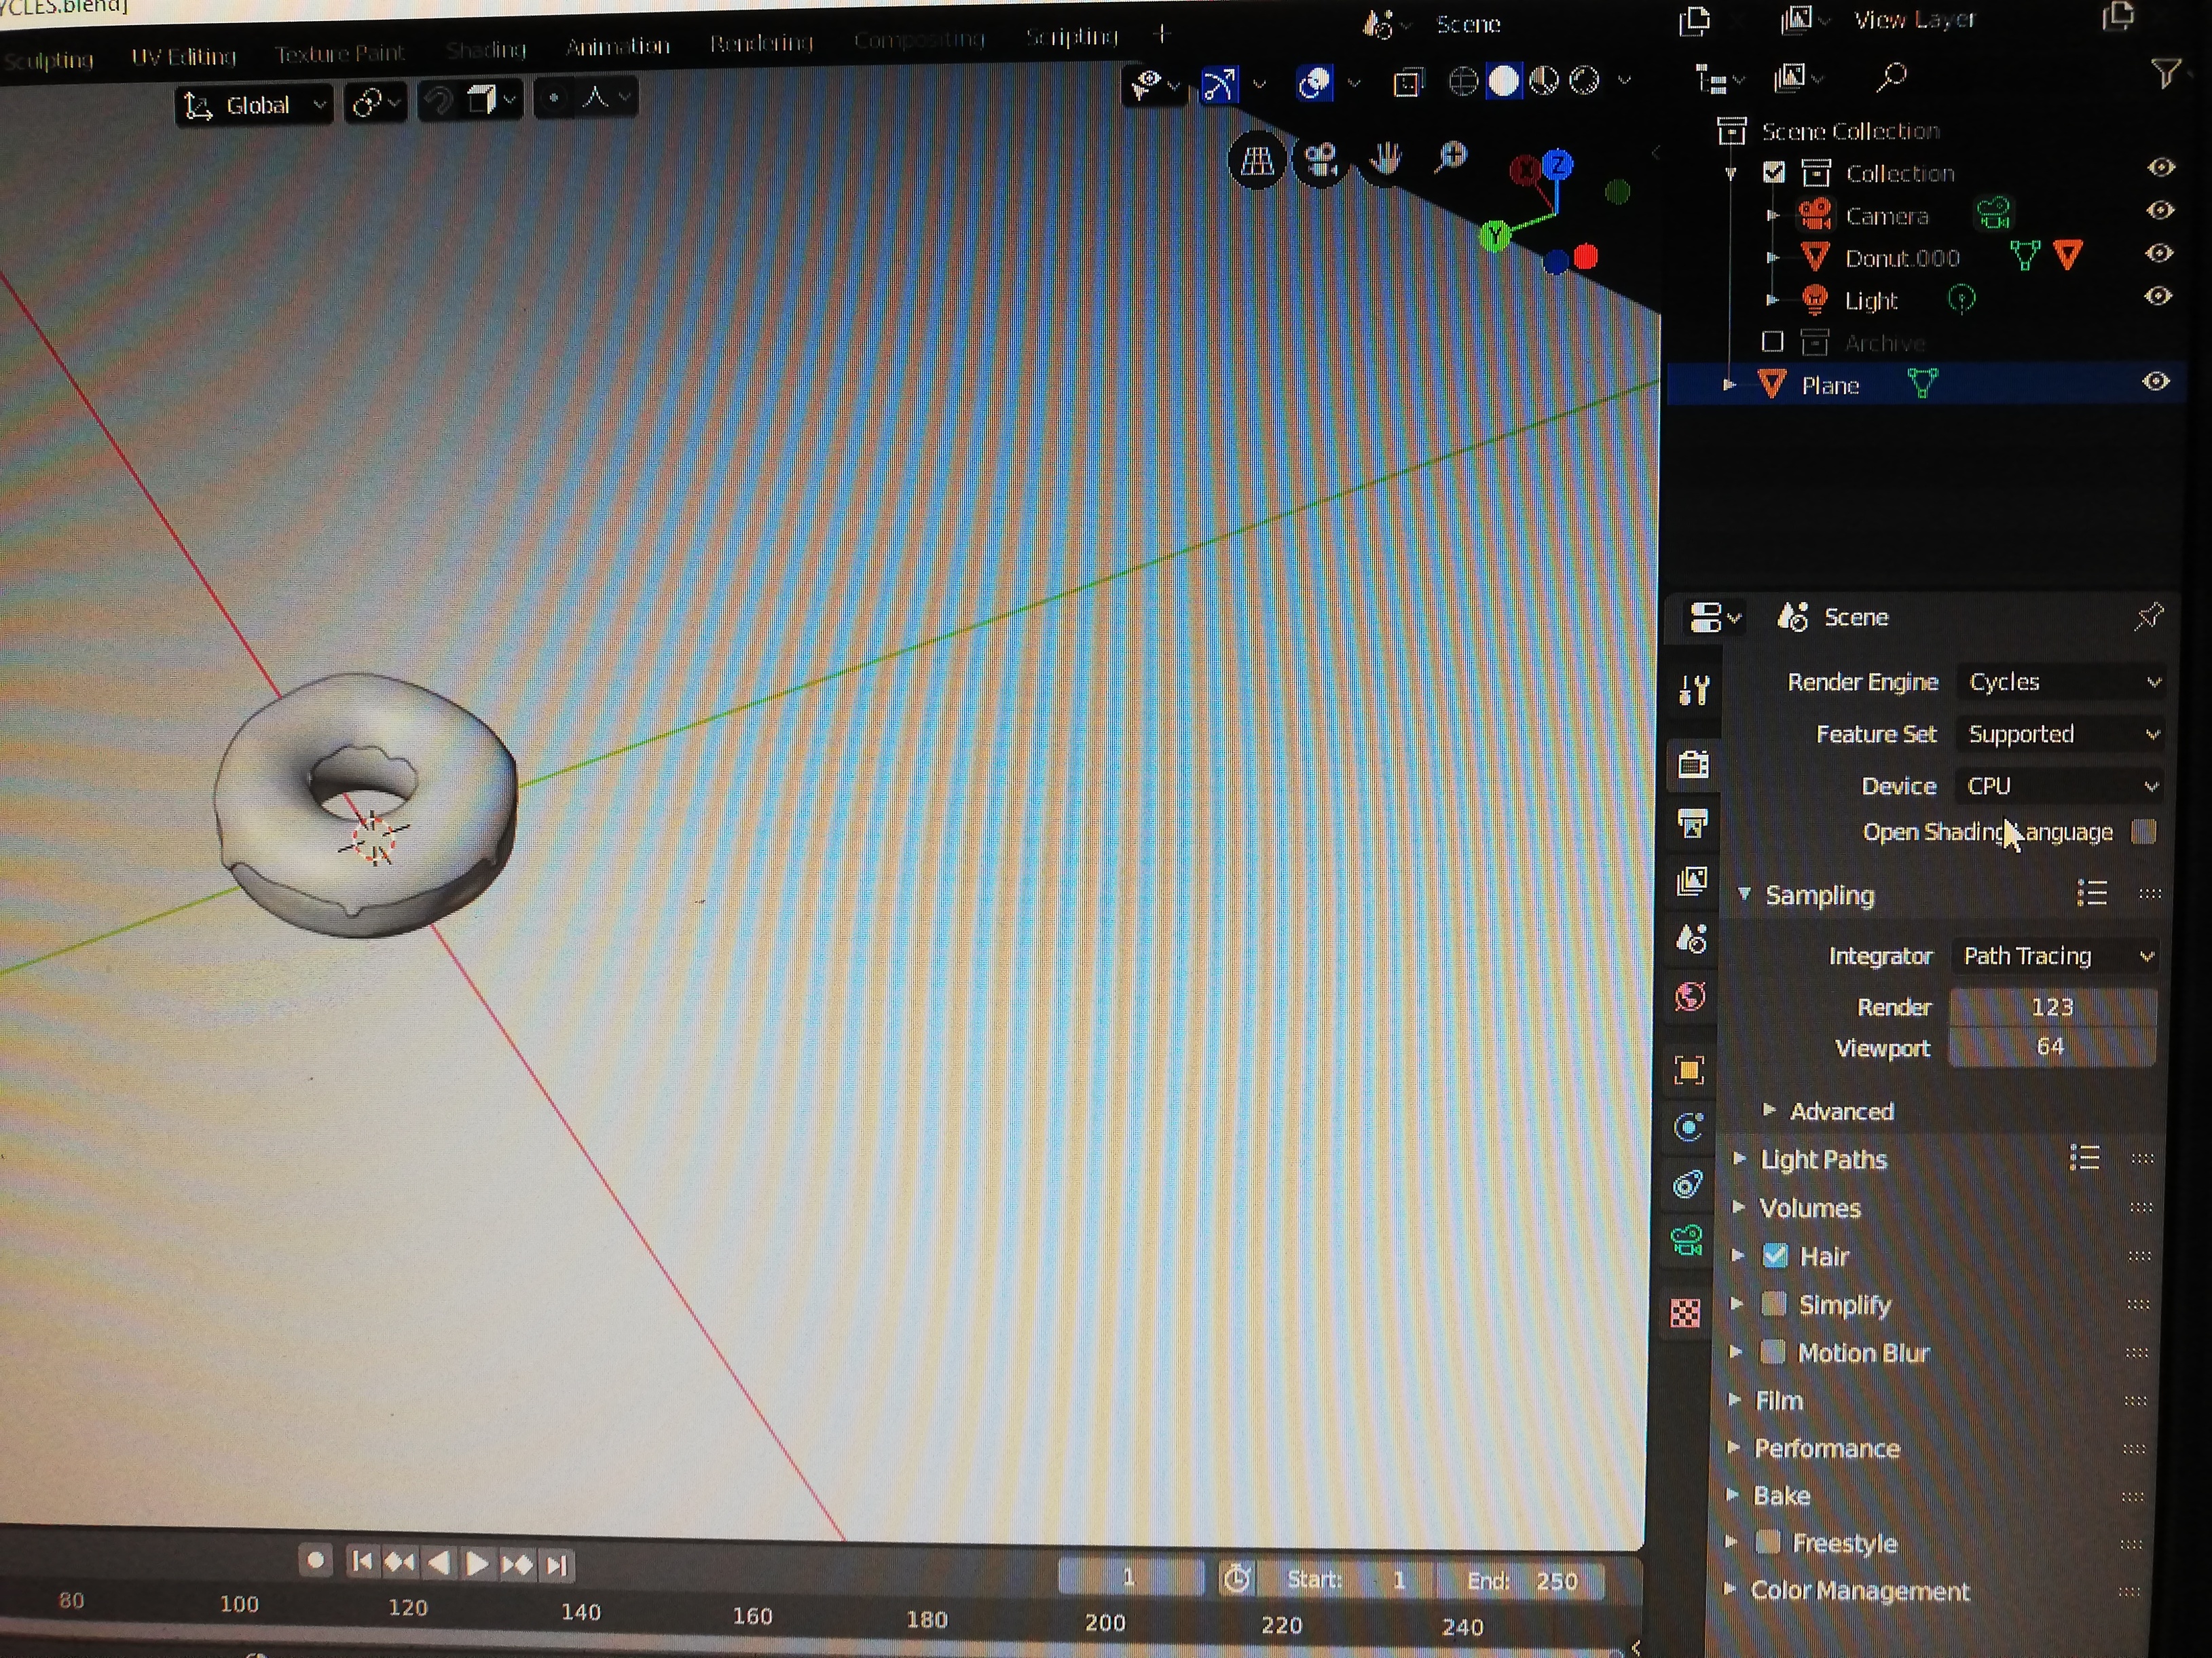2212x1658 pixels.
Task: Open the View Layer properties tab
Action: 1691,882
